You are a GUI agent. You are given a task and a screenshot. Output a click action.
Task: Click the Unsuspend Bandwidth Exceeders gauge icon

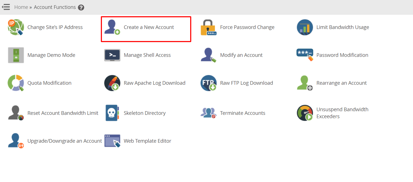click(x=305, y=113)
